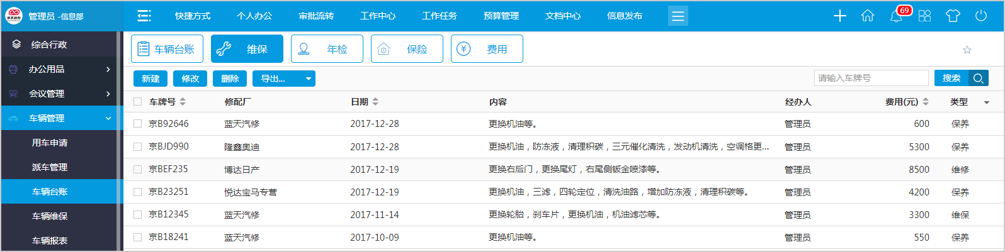Click the 2017-11-14 date cell
1005x252 pixels.
(375, 215)
